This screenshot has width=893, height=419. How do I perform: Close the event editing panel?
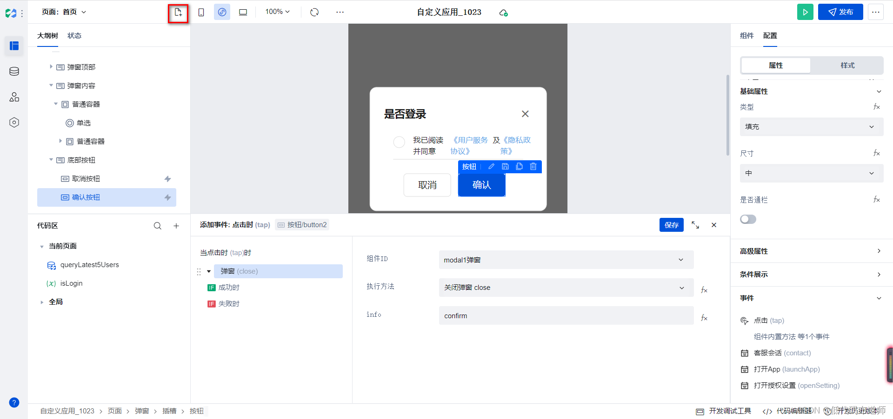(714, 225)
